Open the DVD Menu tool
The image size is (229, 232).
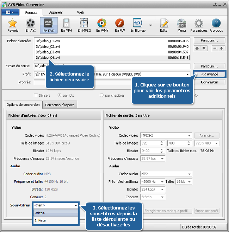[181, 25]
